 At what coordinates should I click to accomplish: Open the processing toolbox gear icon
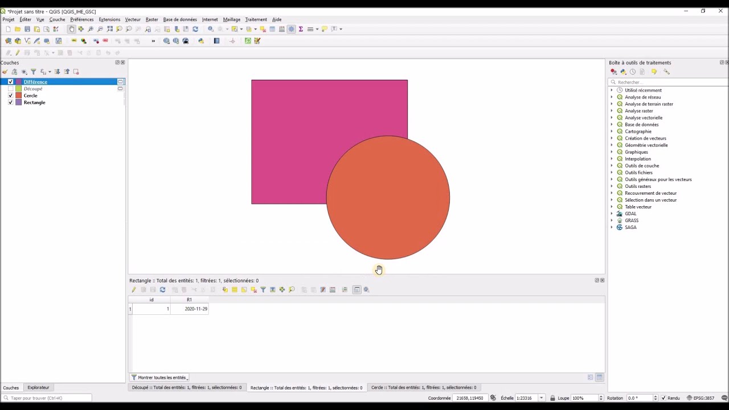pos(291,29)
